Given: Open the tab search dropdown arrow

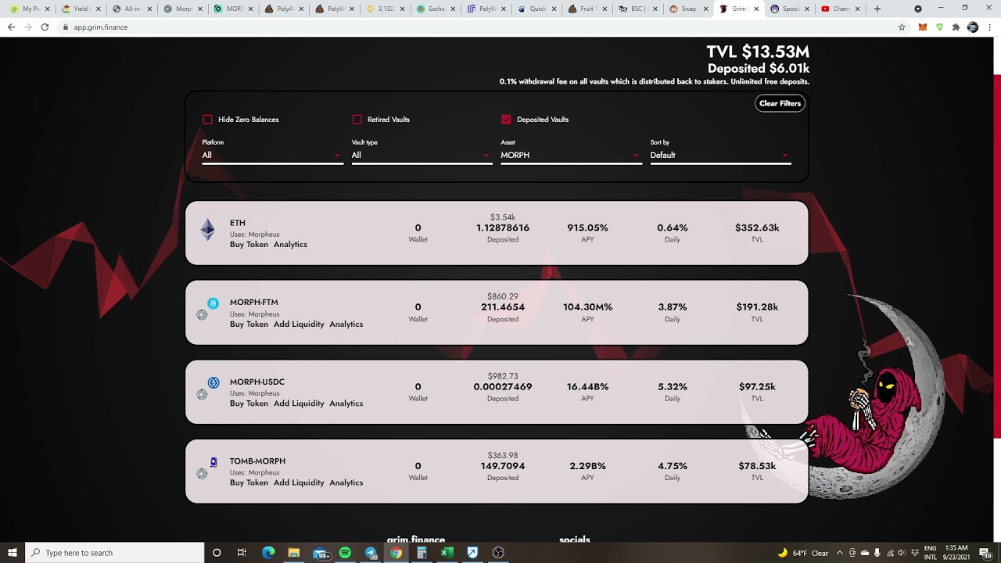Looking at the screenshot, I should pos(918,9).
